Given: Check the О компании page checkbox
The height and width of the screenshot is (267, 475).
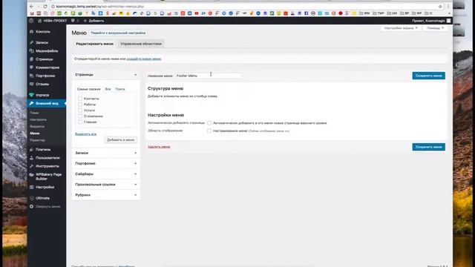Looking at the screenshot, I should 80,116.
